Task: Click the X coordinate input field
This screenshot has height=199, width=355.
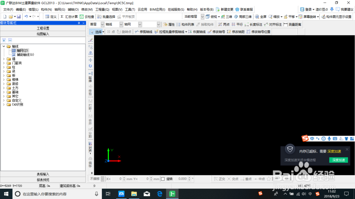Action: pyautogui.click(x=117, y=179)
